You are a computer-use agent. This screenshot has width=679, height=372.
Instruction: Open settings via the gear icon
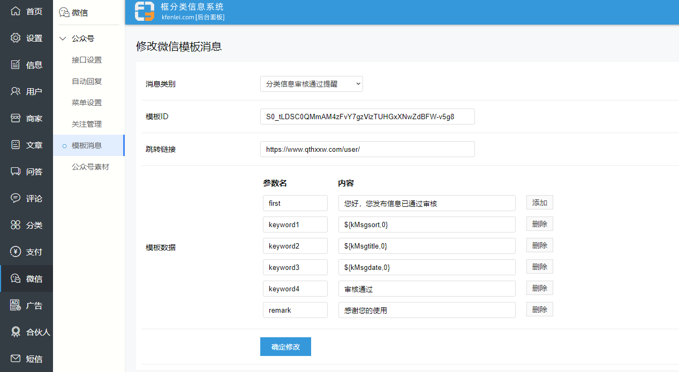16,38
